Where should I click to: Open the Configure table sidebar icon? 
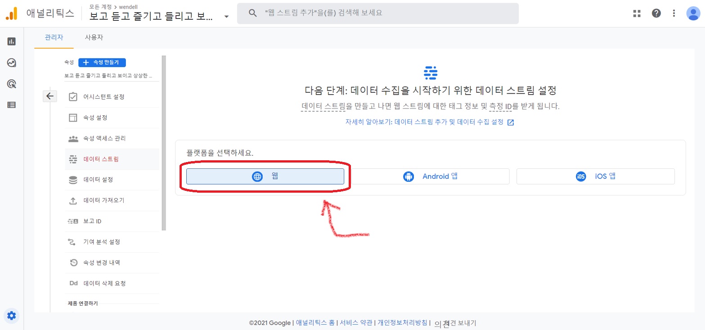coord(12,105)
